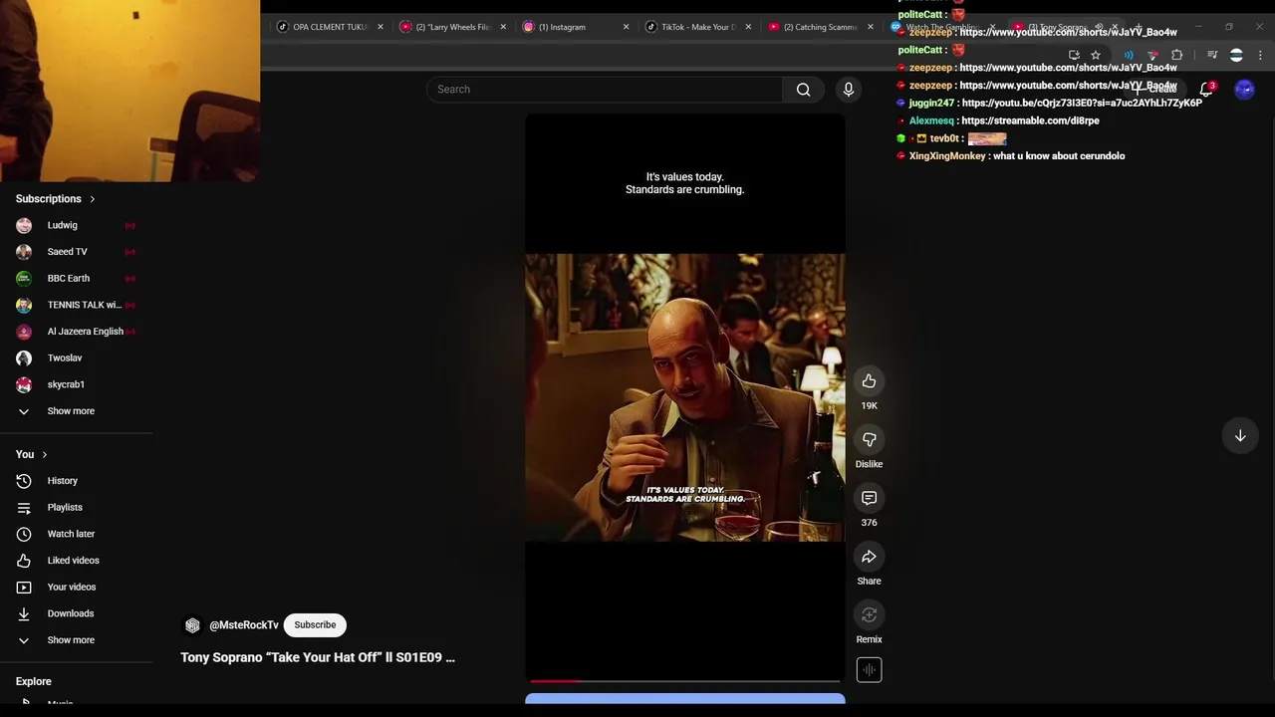1275x717 pixels.
Task: Open the browser extensions puzzle icon
Action: point(1177,56)
